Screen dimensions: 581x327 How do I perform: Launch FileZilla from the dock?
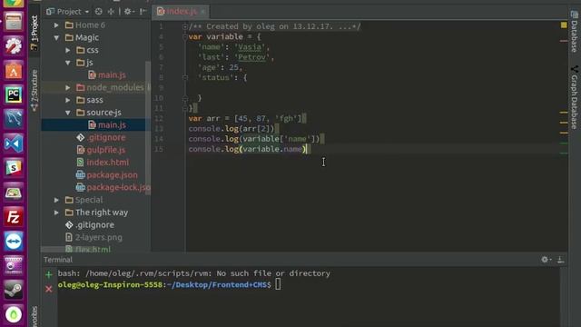14,217
